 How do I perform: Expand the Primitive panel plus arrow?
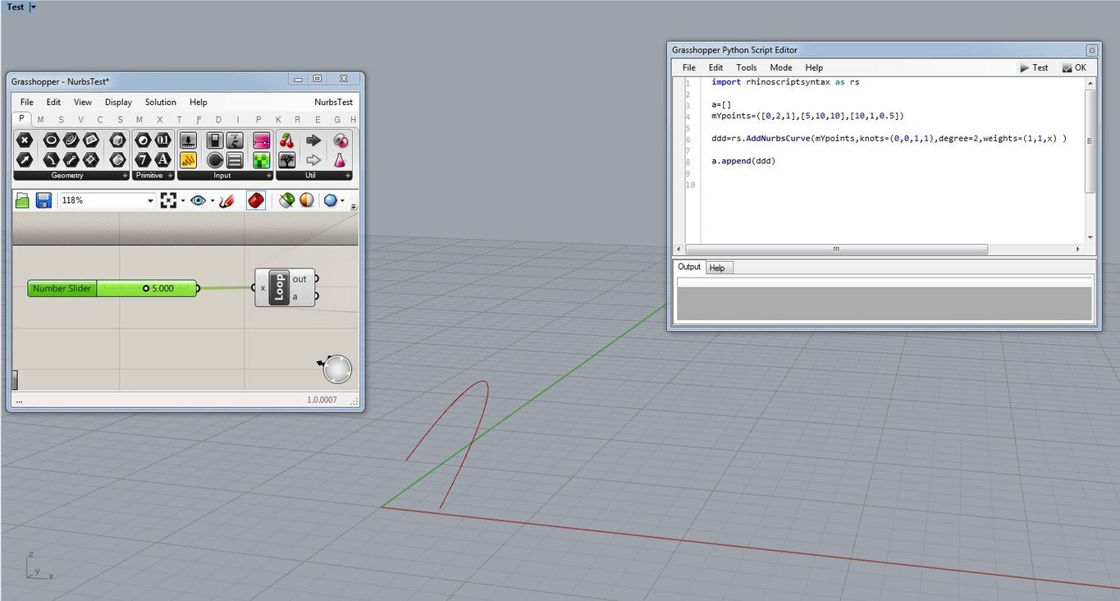171,176
